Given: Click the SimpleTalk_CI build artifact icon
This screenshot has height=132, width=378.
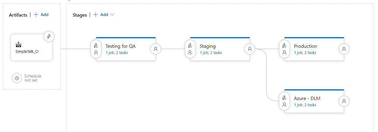Looking at the screenshot, I should (18, 44).
